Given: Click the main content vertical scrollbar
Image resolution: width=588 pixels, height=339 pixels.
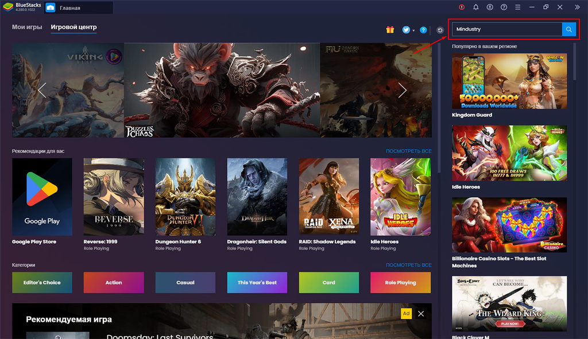Looking at the screenshot, I should click(439, 108).
